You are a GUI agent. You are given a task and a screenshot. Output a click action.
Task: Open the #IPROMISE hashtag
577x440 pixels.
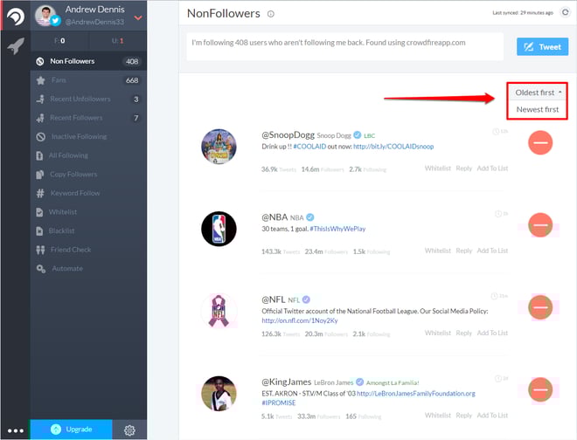[279, 402]
